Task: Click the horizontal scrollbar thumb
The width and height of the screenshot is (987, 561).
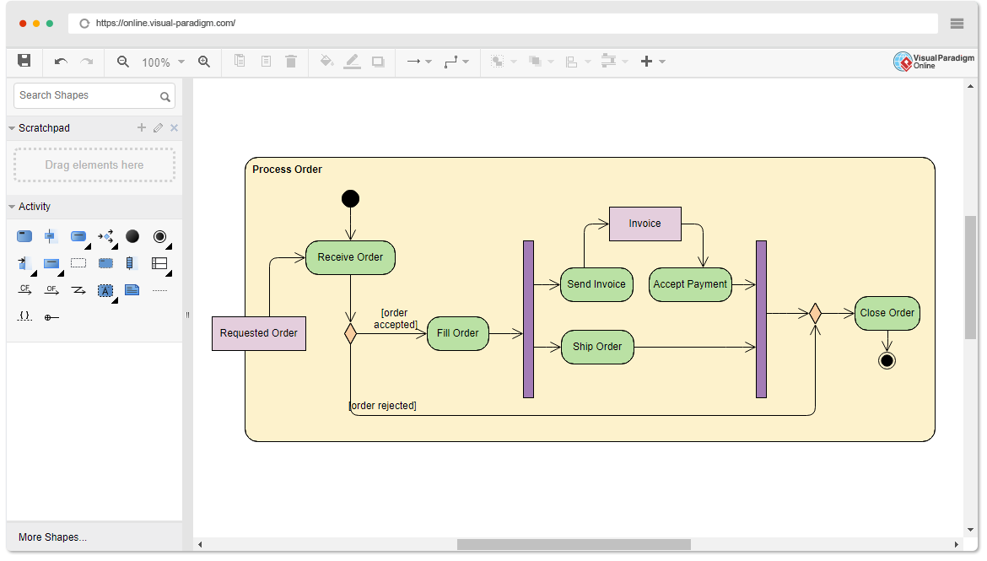Action: pos(574,545)
